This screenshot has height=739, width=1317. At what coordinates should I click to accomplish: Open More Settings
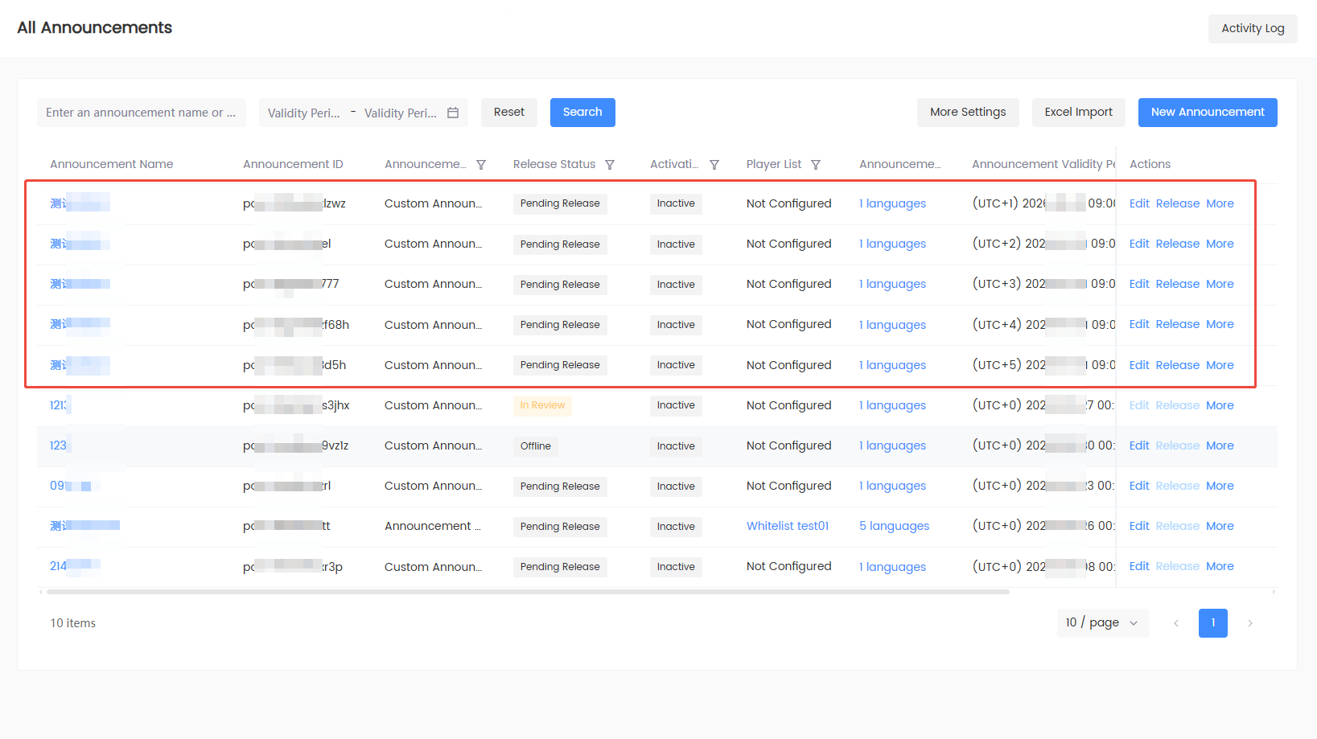pos(968,113)
